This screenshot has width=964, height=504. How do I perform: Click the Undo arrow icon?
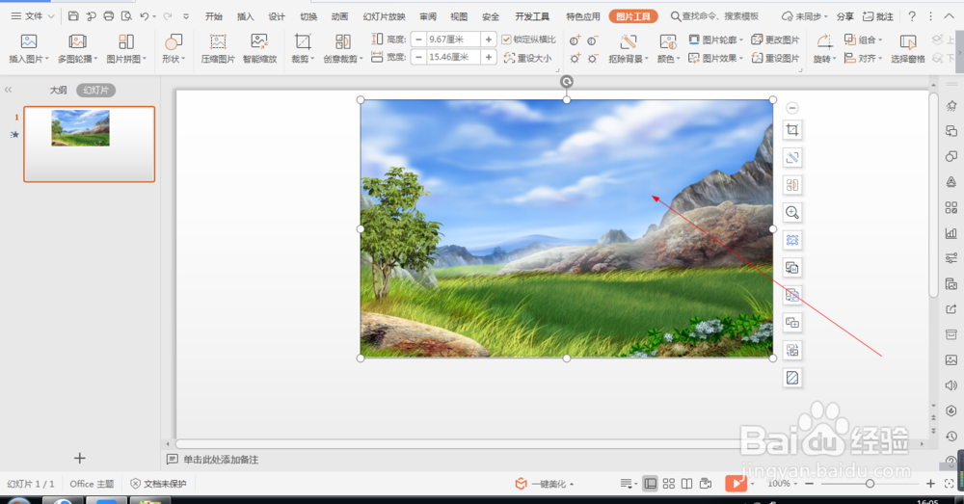tap(145, 16)
